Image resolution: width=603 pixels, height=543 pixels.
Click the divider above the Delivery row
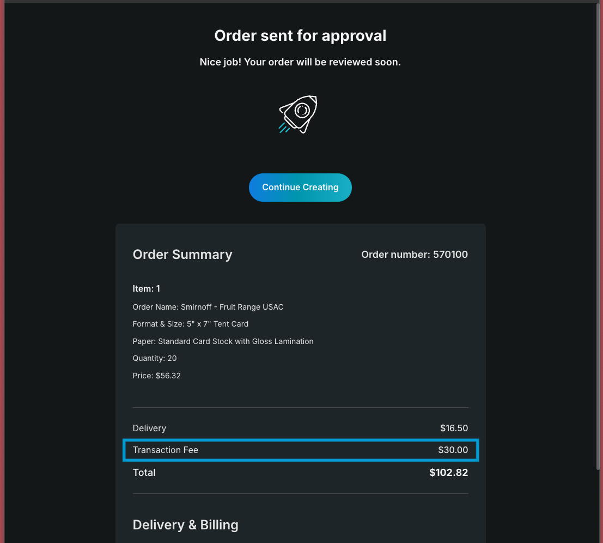[x=300, y=407]
